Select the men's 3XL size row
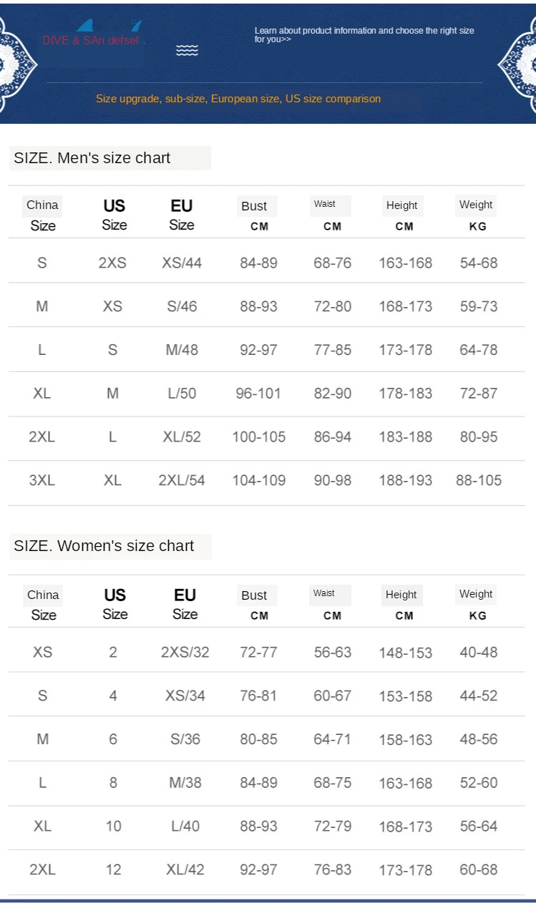This screenshot has height=906, width=536. (x=266, y=481)
